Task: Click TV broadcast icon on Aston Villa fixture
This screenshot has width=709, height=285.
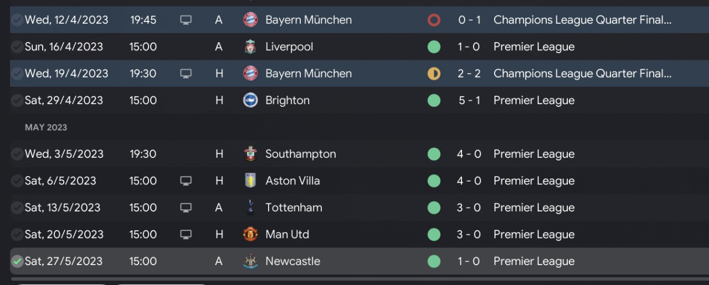Action: coord(186,180)
